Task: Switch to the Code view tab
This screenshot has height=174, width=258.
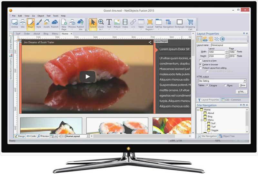Action: [31, 136]
